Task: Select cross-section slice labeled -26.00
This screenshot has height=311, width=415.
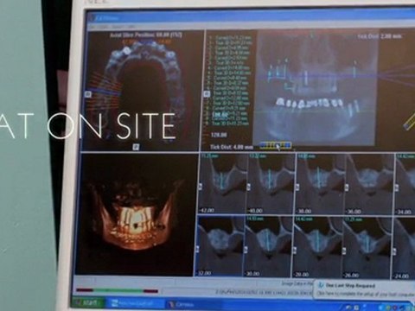Action: (367, 248)
